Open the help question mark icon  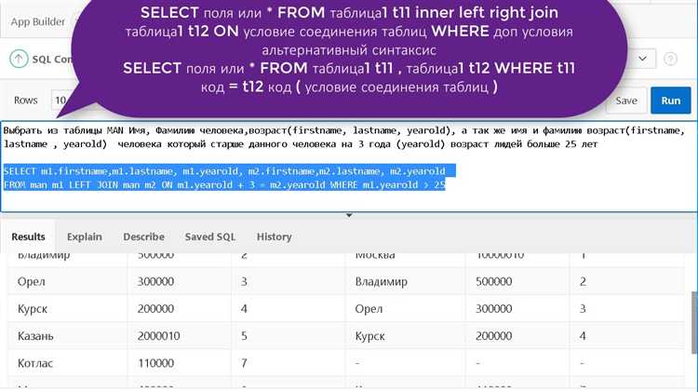pos(670,59)
